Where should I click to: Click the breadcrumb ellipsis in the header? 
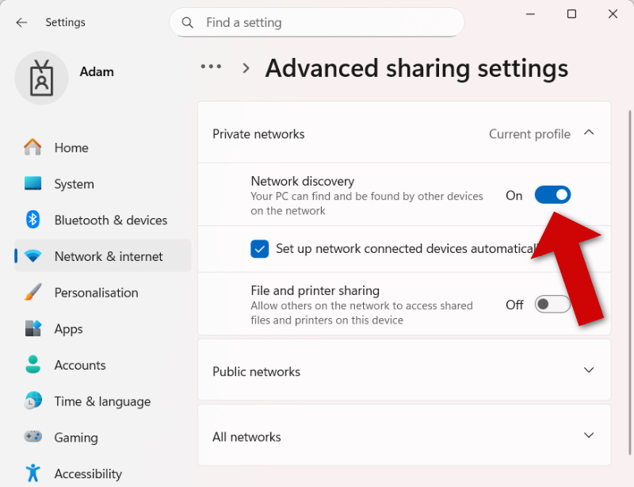(211, 67)
